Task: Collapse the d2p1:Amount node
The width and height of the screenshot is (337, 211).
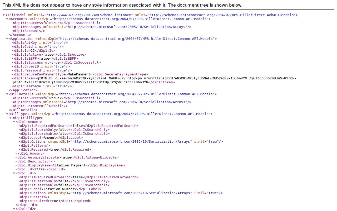Action: [x=14, y=122]
